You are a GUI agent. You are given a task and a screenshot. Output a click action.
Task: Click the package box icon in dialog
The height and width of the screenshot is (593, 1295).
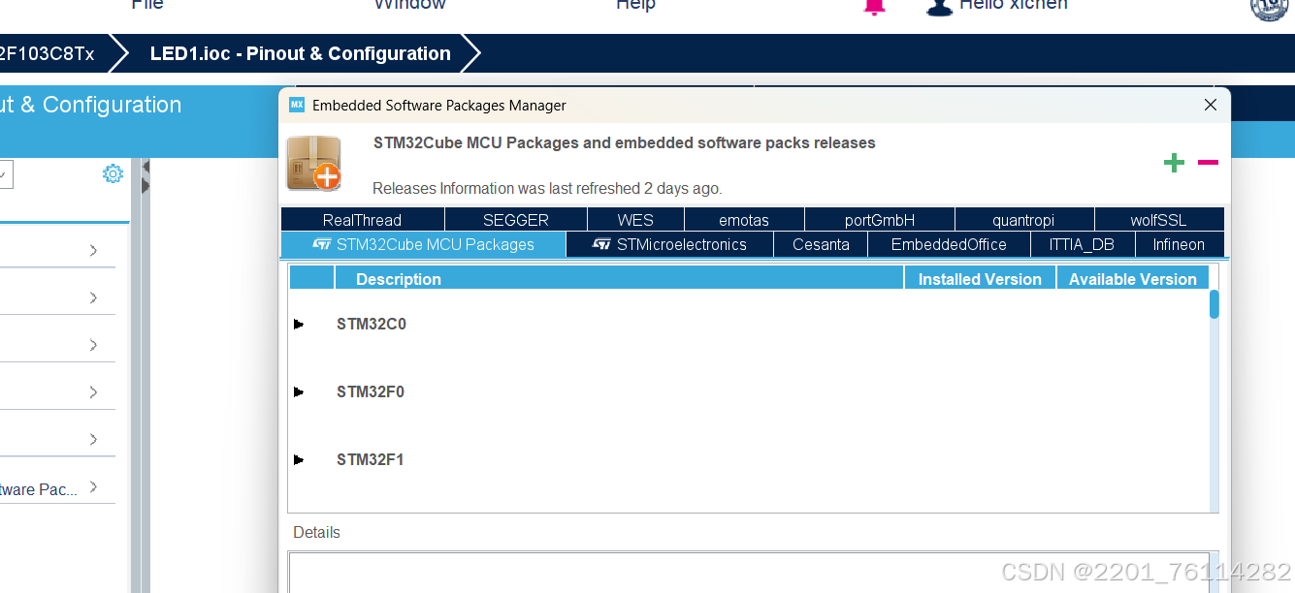pyautogui.click(x=313, y=162)
